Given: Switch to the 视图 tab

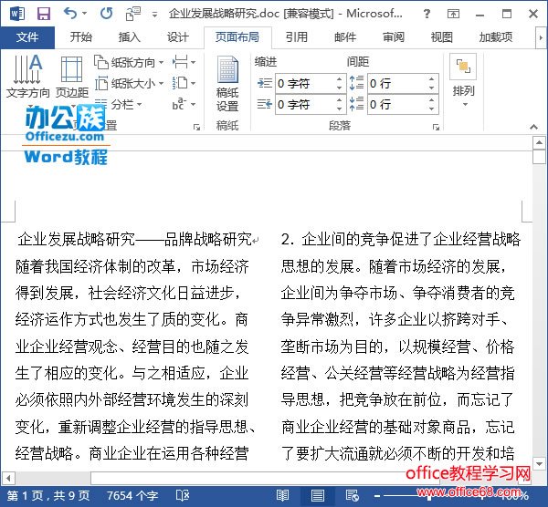Looking at the screenshot, I should (441, 37).
